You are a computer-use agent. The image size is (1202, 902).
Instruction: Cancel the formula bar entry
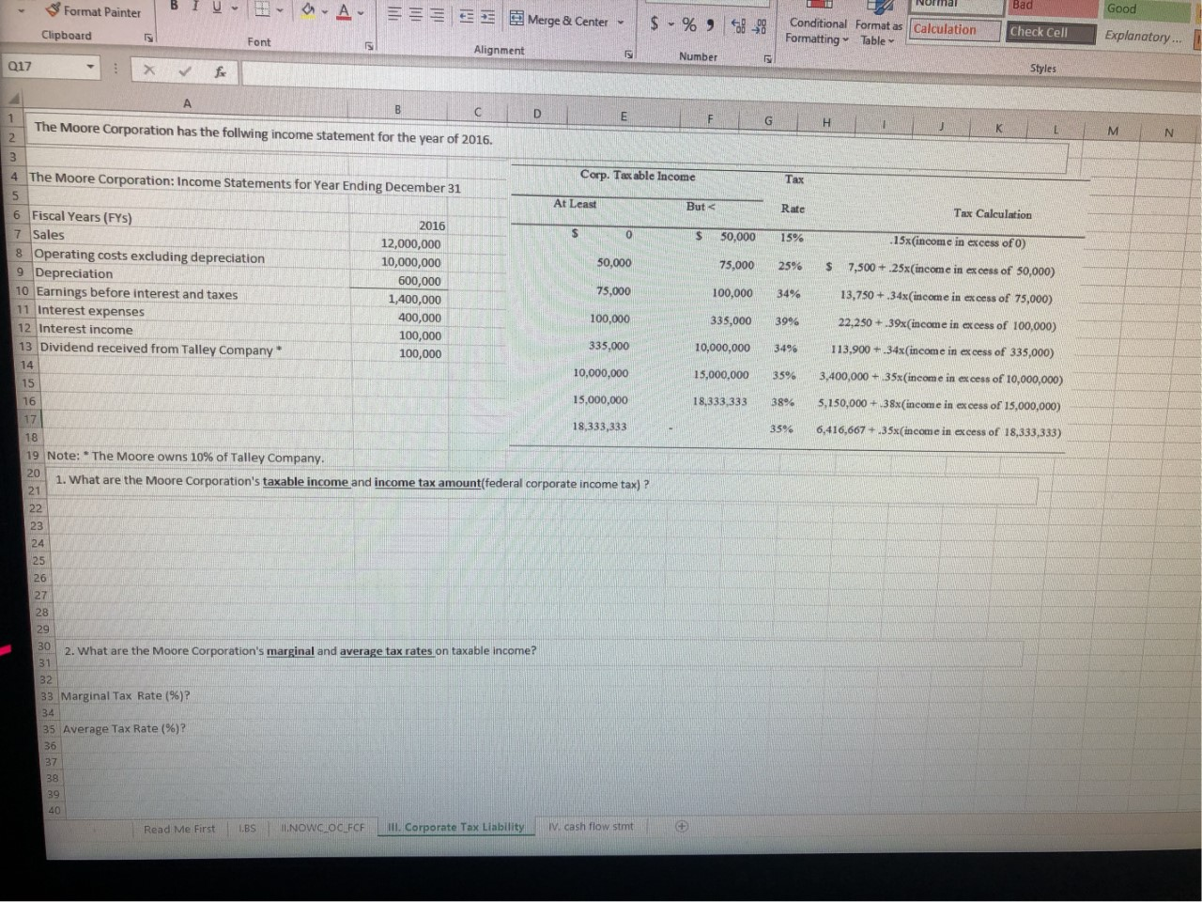click(x=148, y=70)
